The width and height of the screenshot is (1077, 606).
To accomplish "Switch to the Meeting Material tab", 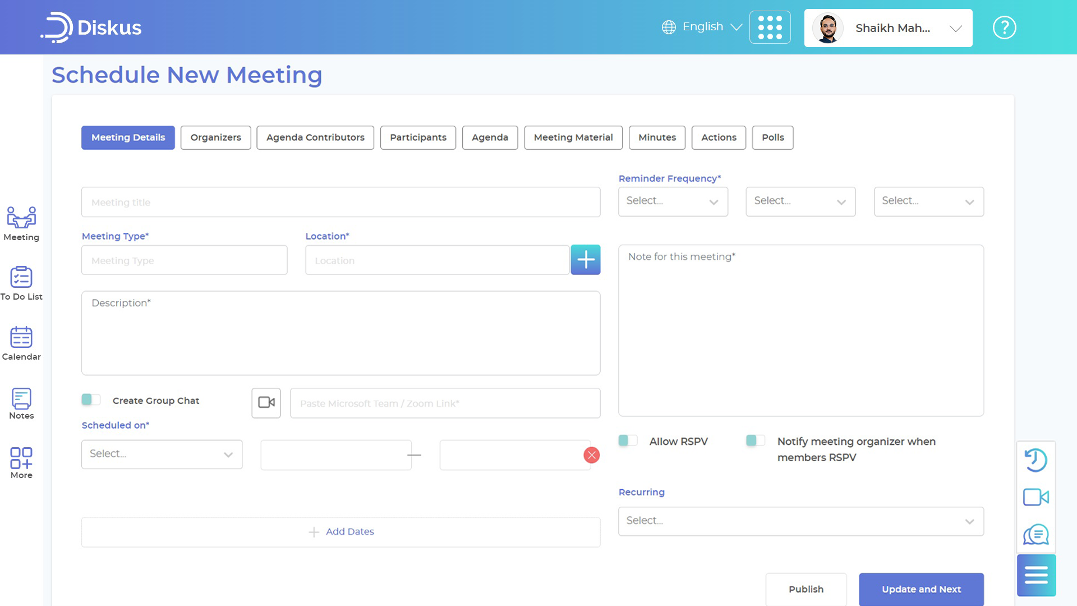I will pos(573,137).
